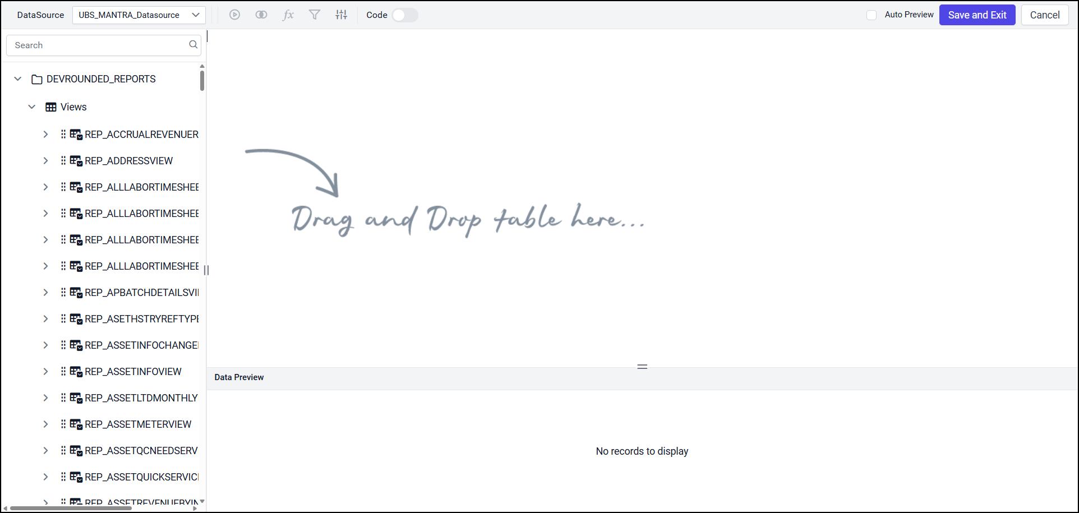This screenshot has height=513, width=1079.
Task: Open the query parameter sliders icon
Action: (341, 15)
